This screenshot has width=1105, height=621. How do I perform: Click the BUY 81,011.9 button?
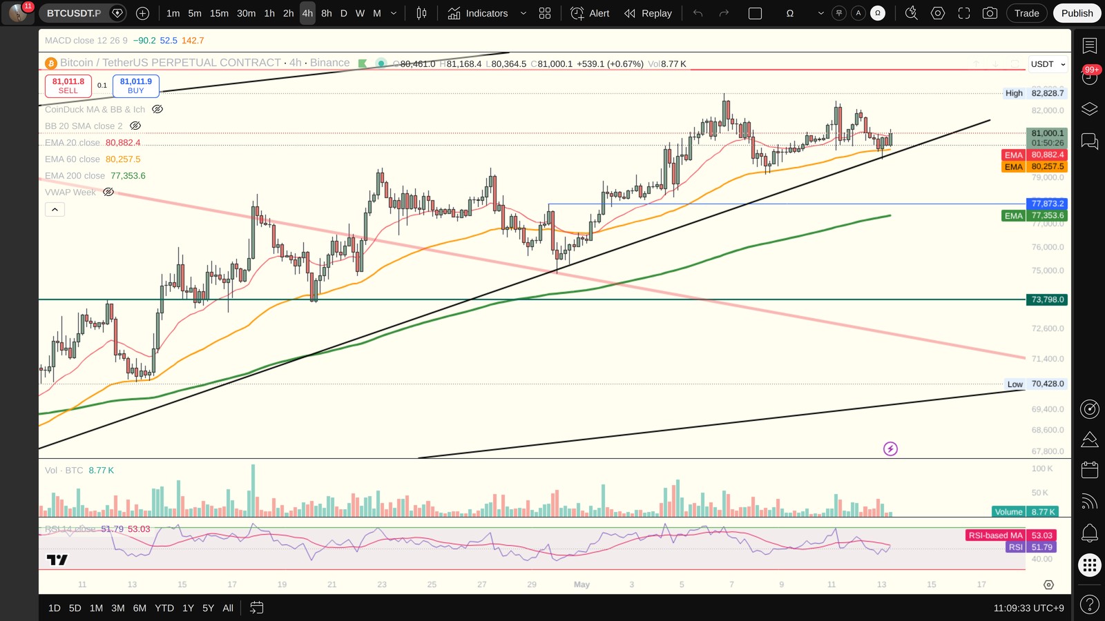(x=136, y=86)
